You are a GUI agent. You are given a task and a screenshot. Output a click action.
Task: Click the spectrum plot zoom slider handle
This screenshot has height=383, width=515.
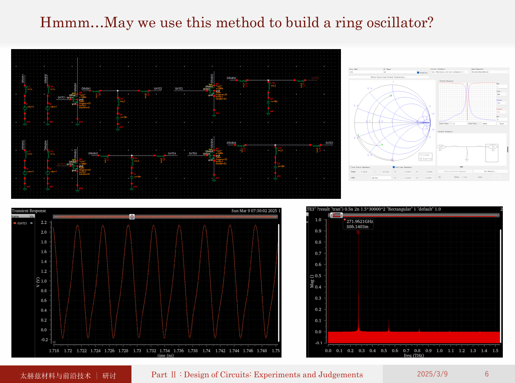point(336,215)
